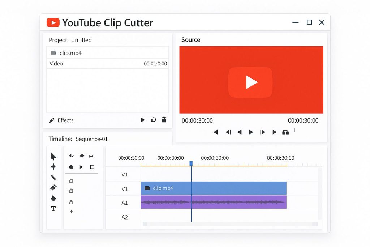The height and width of the screenshot is (247, 370).
Task: Click the blue playhead handle on ruler
Action: (191, 163)
